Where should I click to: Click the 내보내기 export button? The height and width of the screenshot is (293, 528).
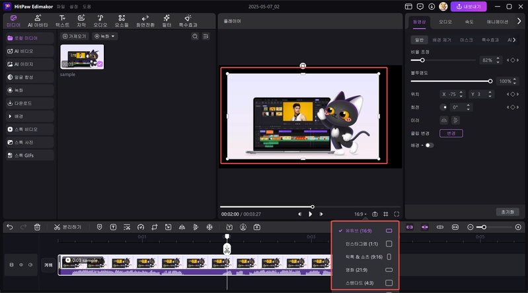(x=469, y=7)
